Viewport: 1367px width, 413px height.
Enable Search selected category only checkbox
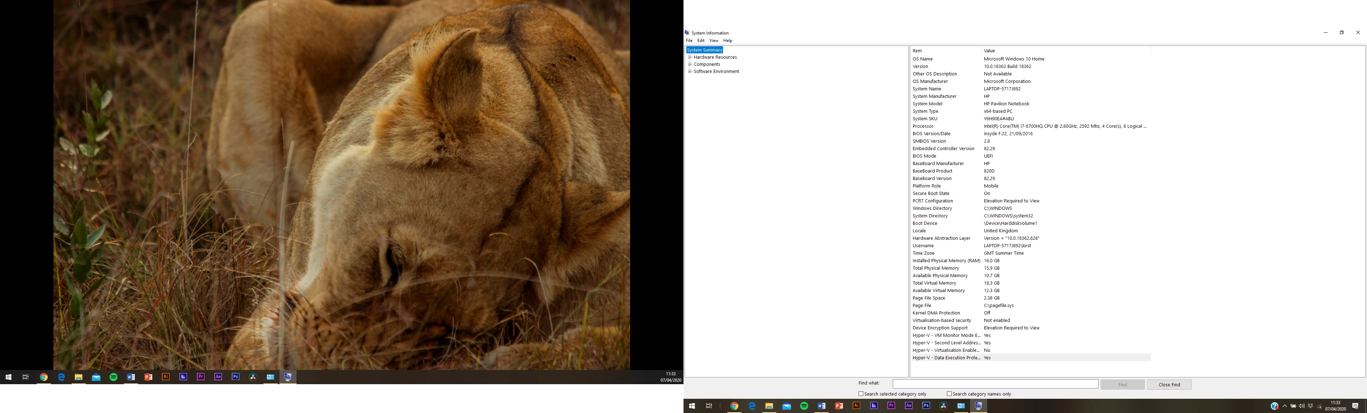(x=861, y=394)
